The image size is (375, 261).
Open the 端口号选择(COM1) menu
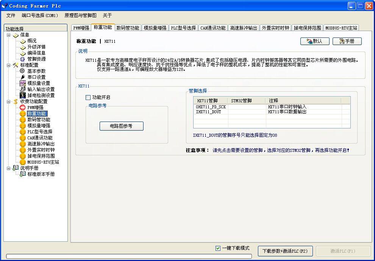click(x=40, y=16)
